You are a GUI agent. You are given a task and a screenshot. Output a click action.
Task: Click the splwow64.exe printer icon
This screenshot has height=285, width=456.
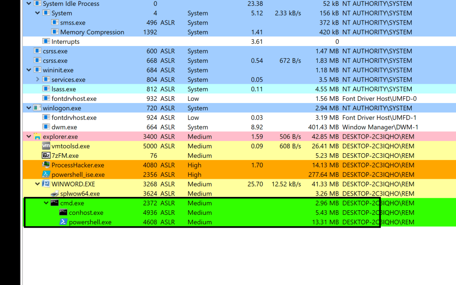(55, 194)
